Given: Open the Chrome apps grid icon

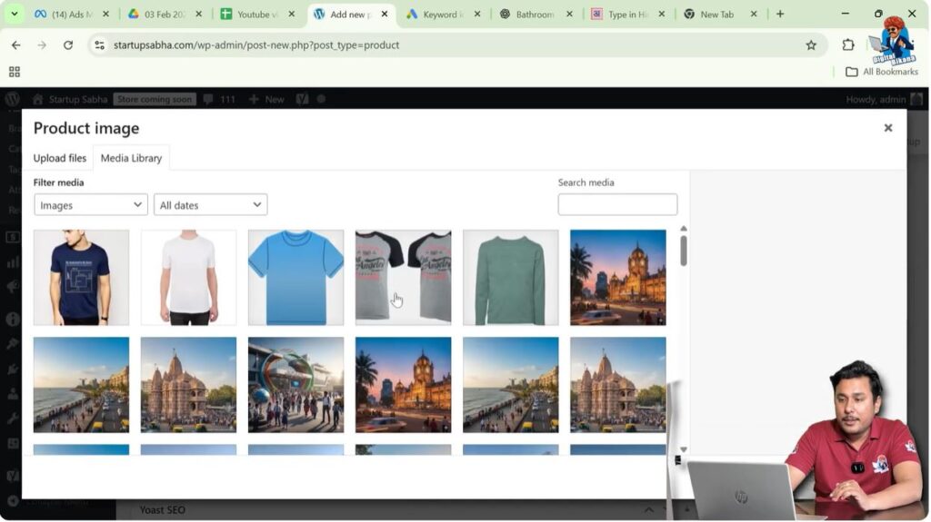Looking at the screenshot, I should pyautogui.click(x=15, y=72).
